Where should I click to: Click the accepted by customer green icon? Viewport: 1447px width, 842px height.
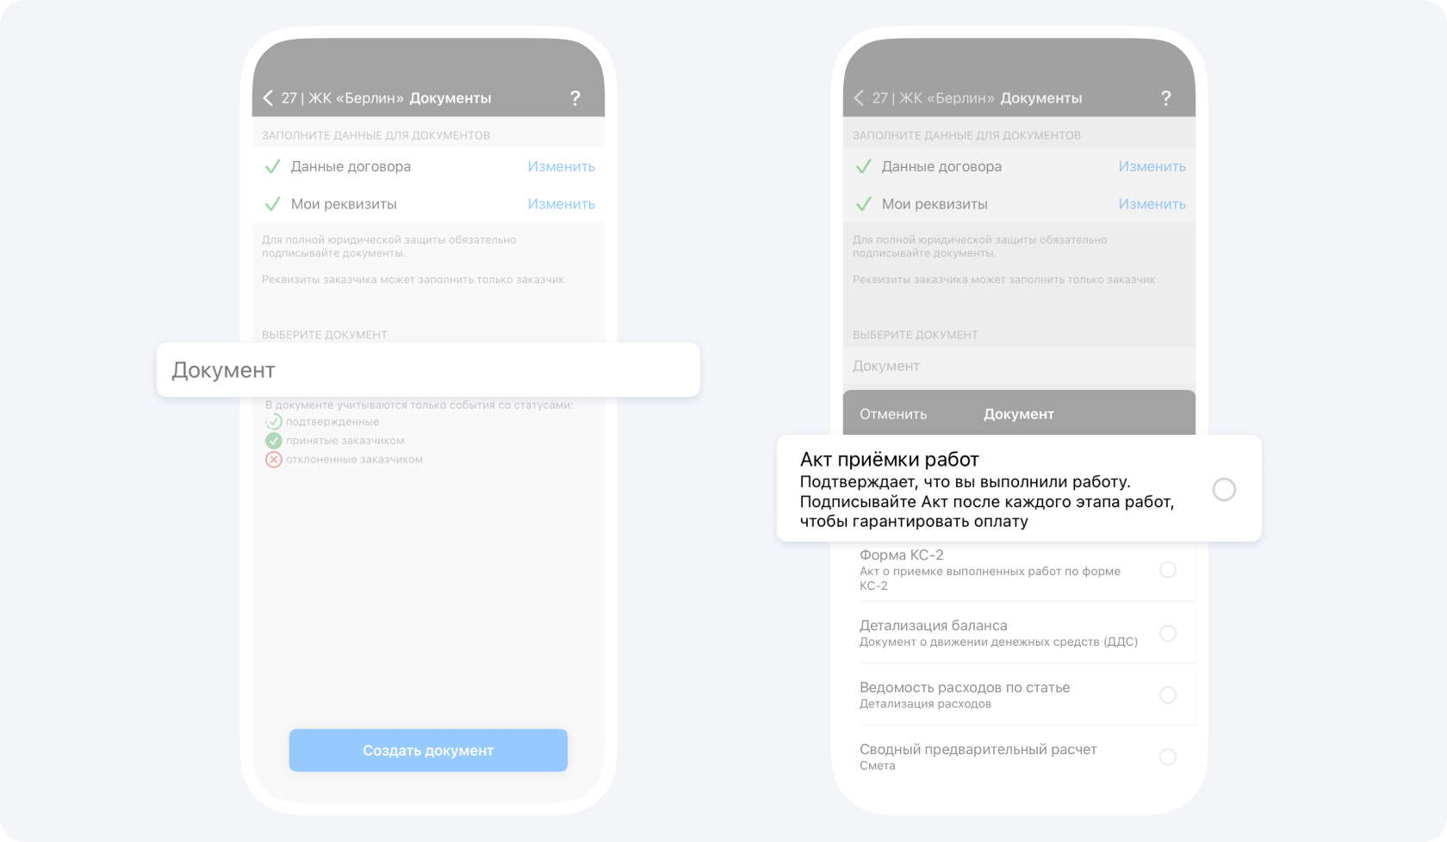pos(273,441)
